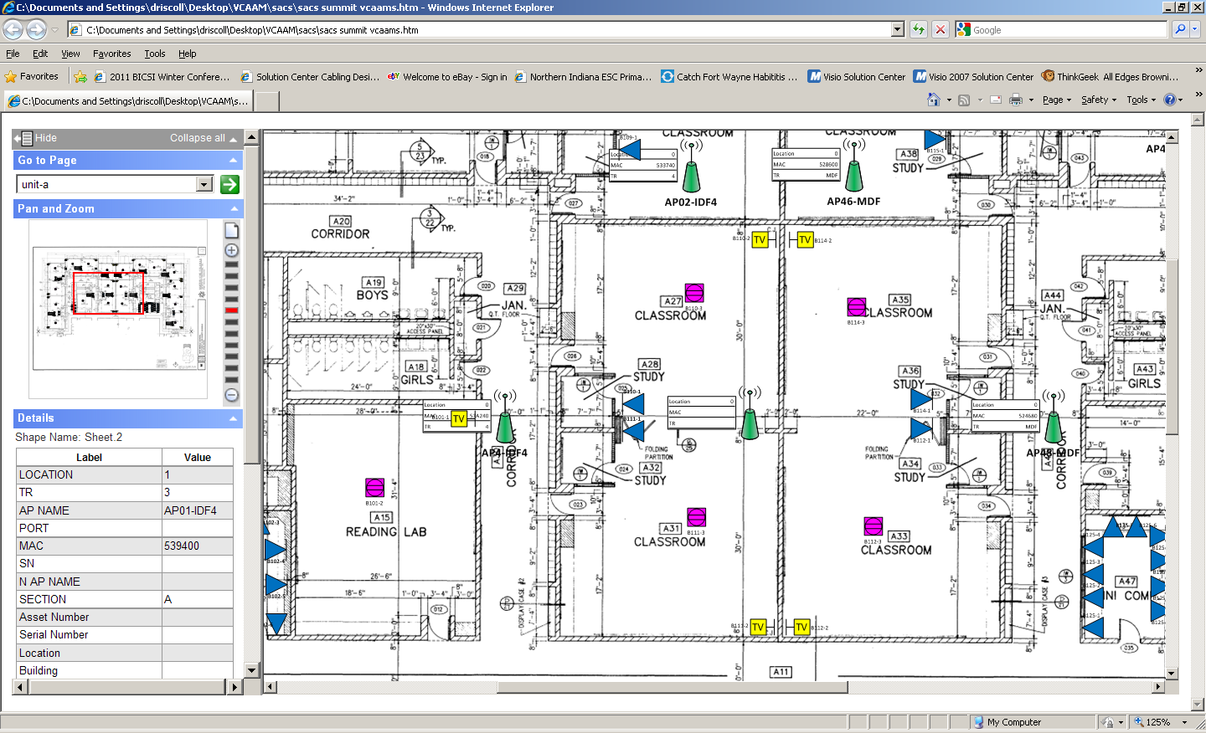The image size is (1206, 733).
Task: Click the bottom bar of the zoom level scale
Action: click(232, 380)
